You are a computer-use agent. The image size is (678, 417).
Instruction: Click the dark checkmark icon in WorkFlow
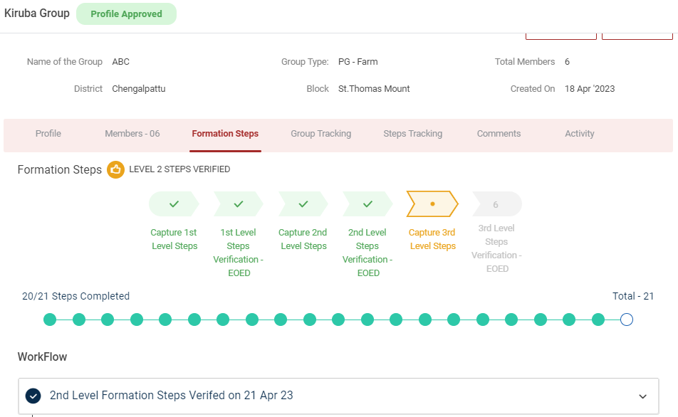coord(33,396)
